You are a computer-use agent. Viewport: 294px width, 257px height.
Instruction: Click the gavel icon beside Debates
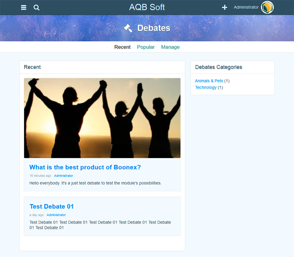(128, 28)
